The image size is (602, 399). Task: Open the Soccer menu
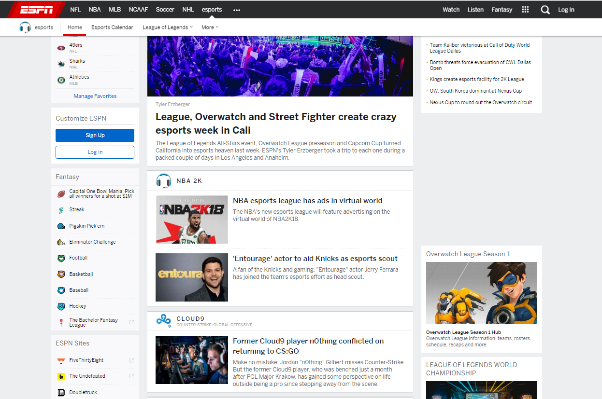coord(165,10)
